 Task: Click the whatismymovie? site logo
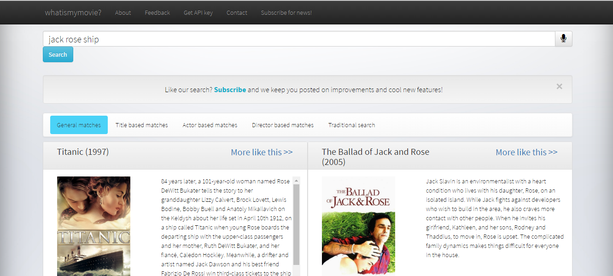click(73, 12)
